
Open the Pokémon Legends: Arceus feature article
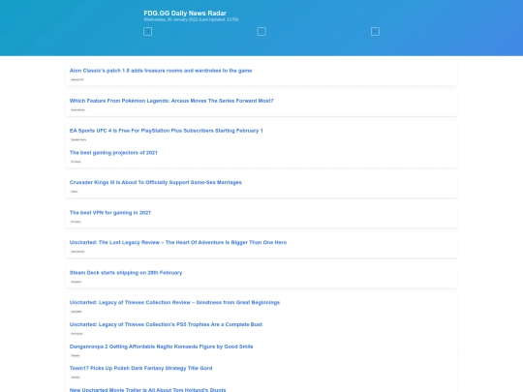[x=171, y=101]
